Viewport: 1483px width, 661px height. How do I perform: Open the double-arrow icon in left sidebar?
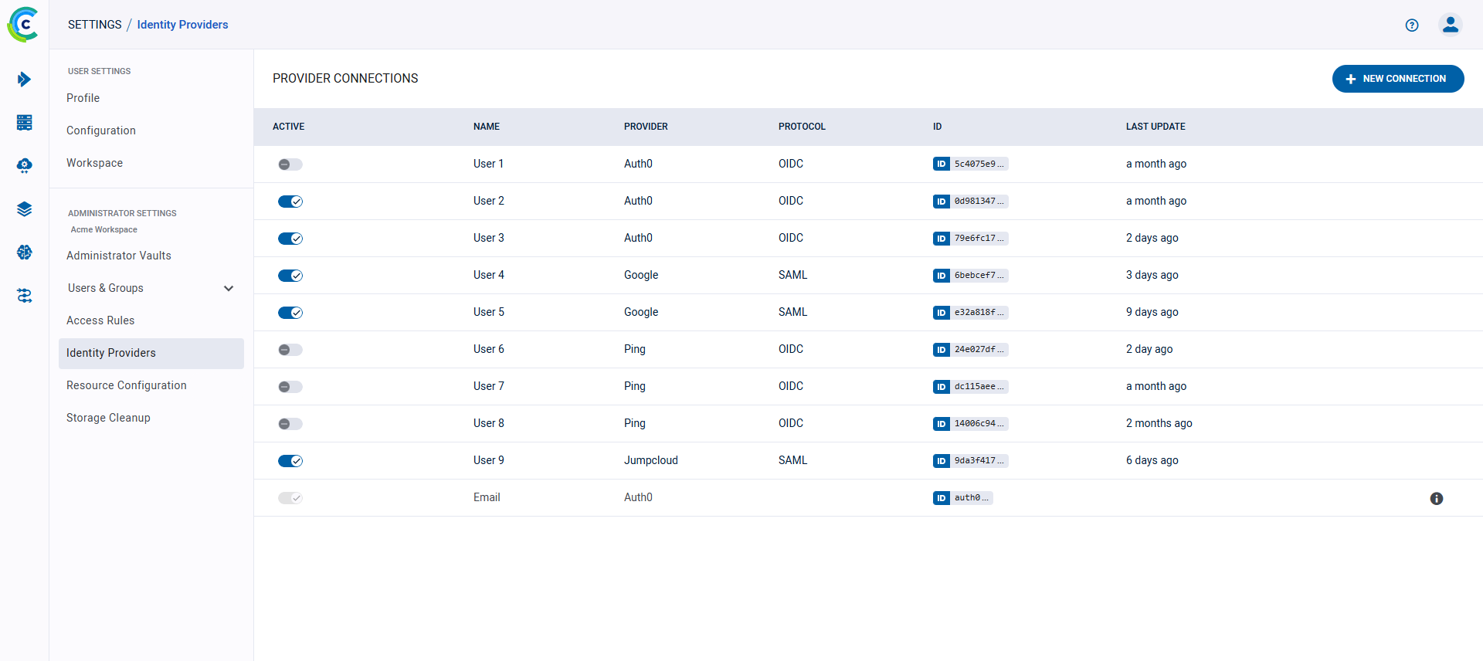click(24, 80)
